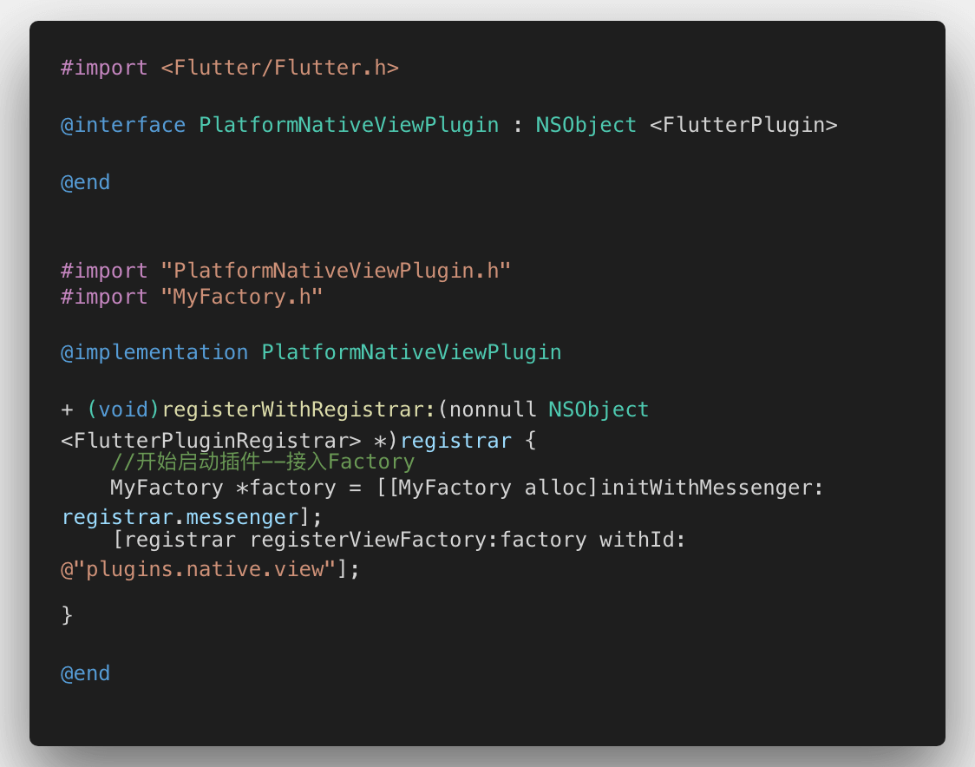975x767 pixels.
Task: Click 'registerWithRegistrar:' method name
Action: point(298,410)
